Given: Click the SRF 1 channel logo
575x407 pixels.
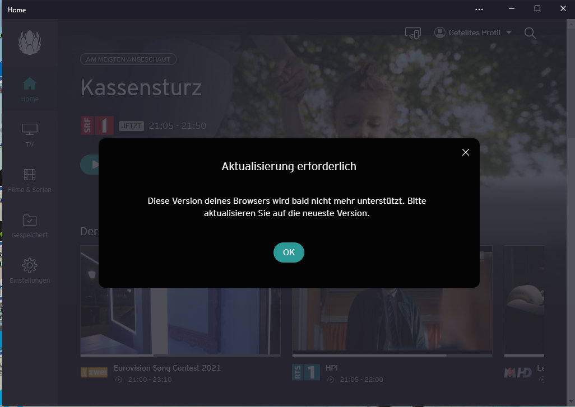Looking at the screenshot, I should (97, 125).
